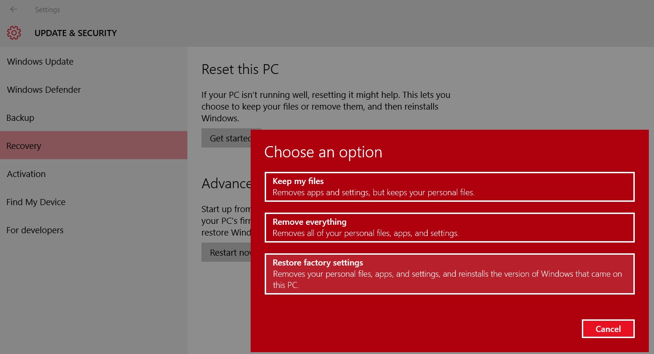This screenshot has height=354, width=654.
Task: Go to Windows Defender settings
Action: point(44,89)
